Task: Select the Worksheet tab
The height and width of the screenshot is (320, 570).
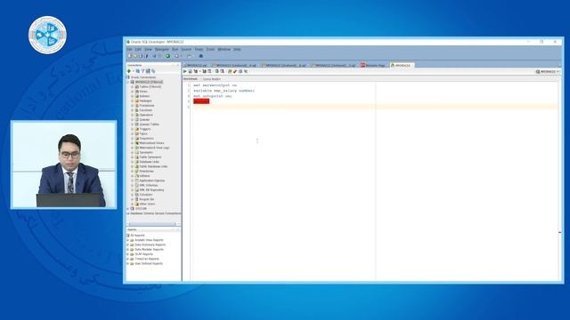Action: pos(191,79)
